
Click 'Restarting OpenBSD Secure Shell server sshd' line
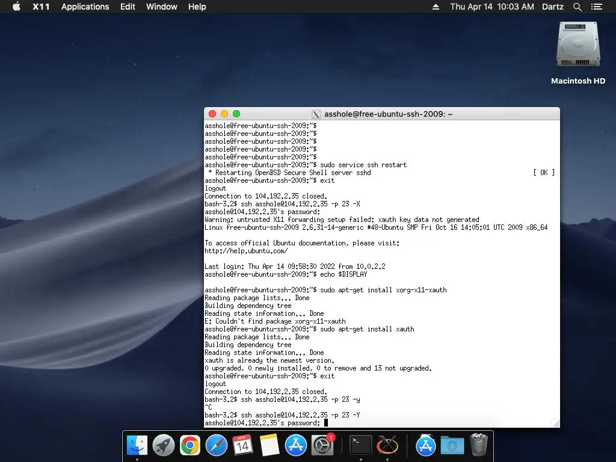pyautogui.click(x=289, y=173)
